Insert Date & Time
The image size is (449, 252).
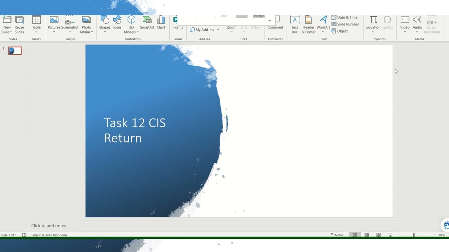(344, 17)
